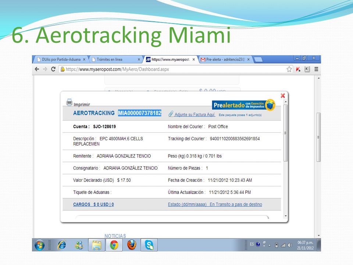Click the K virtual keyboard extension icon
353x265 pixels.
[x=307, y=69]
